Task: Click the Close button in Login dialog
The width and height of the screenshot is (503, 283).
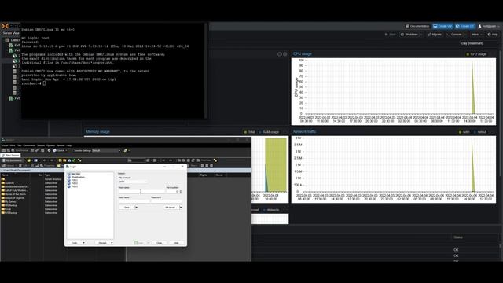Action: click(159, 243)
